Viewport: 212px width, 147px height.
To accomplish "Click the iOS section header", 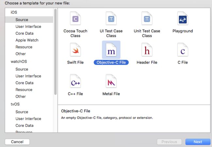I will point(14,12).
